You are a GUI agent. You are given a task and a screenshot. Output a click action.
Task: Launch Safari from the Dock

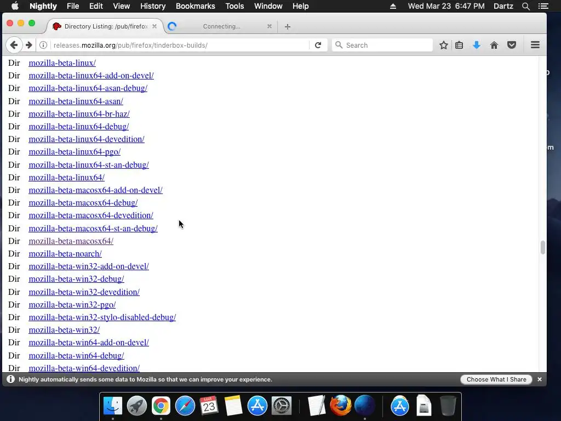pyautogui.click(x=185, y=406)
